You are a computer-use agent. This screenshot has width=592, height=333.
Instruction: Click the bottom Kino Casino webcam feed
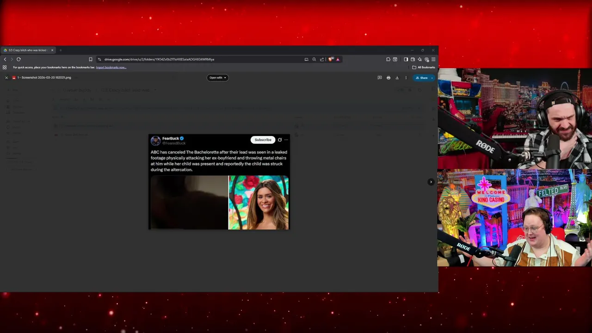coord(515,218)
